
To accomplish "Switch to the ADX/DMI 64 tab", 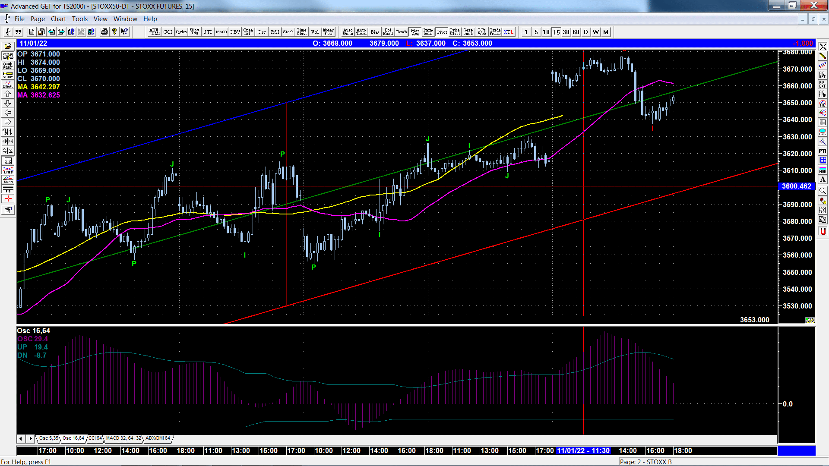I will [x=158, y=438].
